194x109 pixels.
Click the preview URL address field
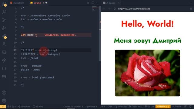pyautogui.click(x=134, y=9)
